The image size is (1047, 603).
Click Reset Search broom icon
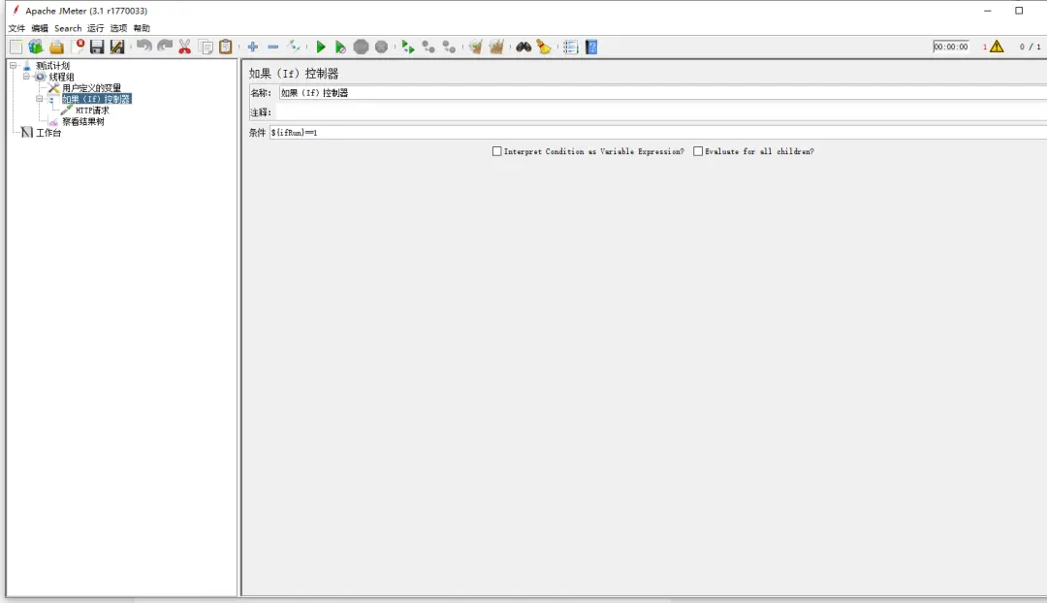pos(544,47)
